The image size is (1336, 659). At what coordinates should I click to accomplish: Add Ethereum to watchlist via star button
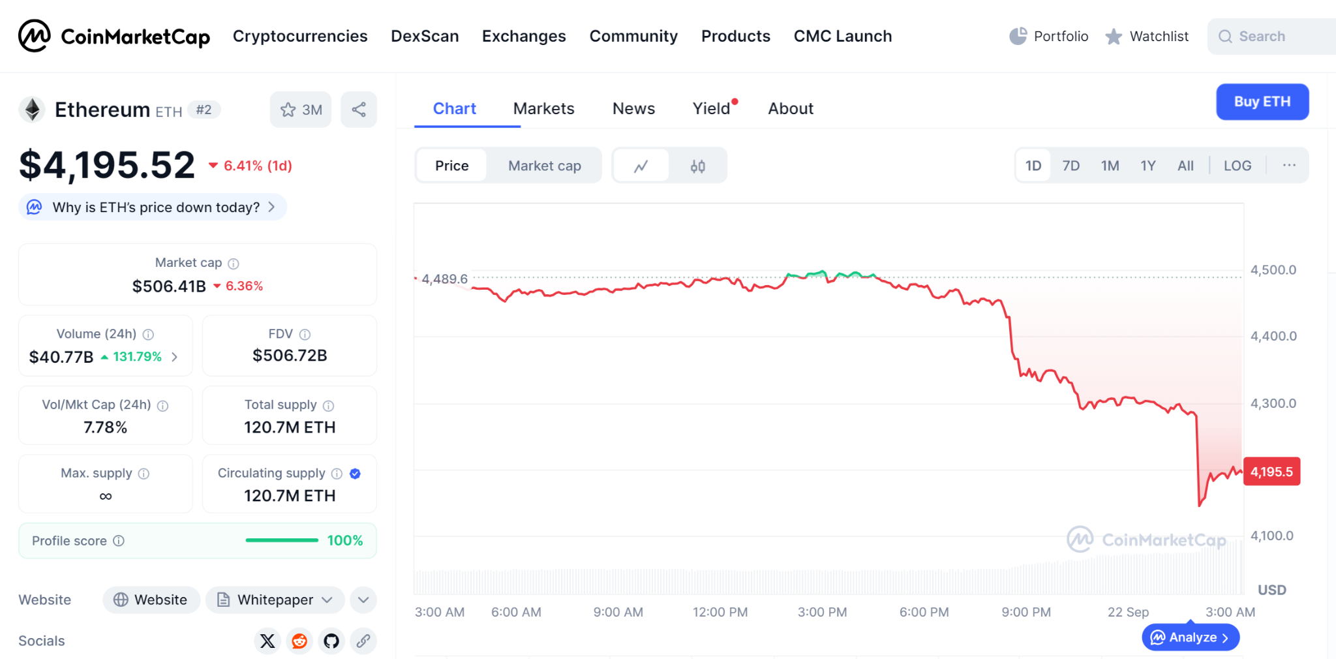tap(301, 110)
